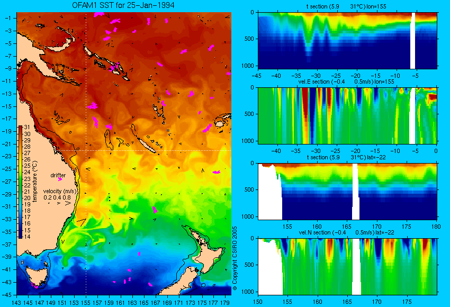Screen dimensions: 450x307
Task: Click the "drifter" legend label
Action: pyautogui.click(x=58, y=175)
